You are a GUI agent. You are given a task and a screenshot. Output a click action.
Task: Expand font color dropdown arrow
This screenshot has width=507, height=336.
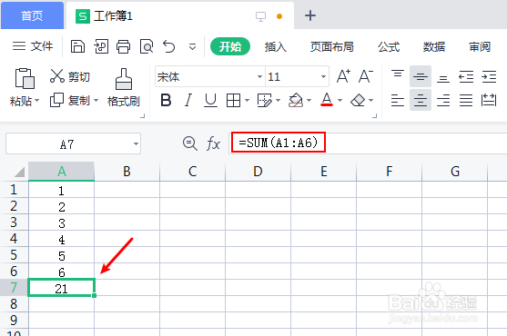click(340, 100)
